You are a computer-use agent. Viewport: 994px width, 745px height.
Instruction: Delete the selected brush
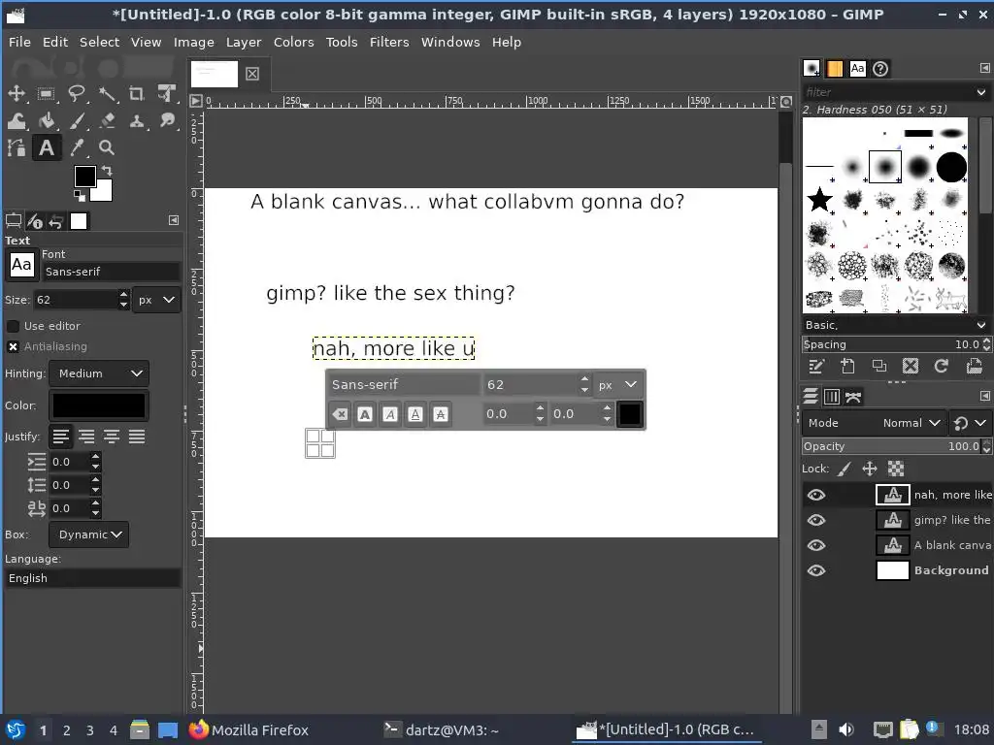coord(911,366)
